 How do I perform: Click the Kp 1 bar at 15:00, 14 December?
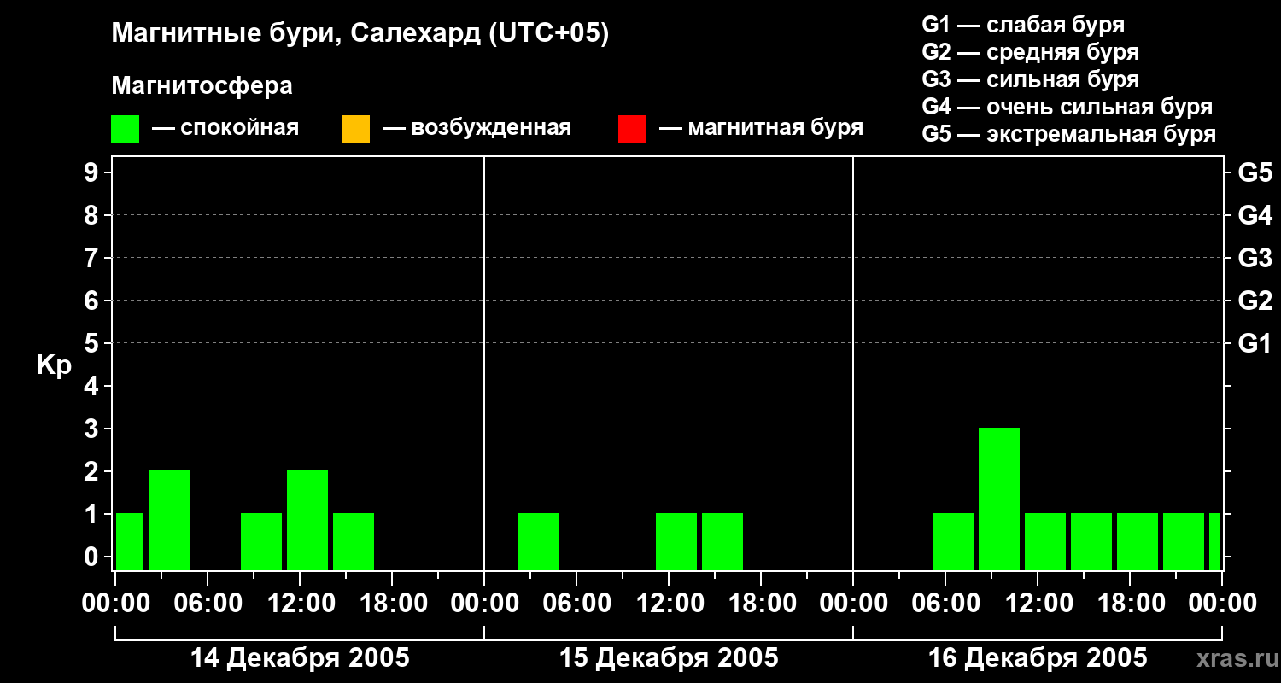[x=354, y=541]
